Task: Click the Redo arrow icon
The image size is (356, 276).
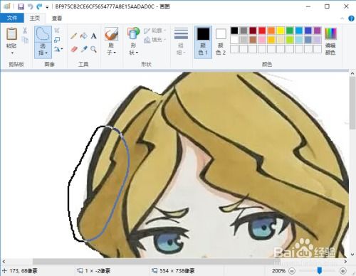Action: click(39, 6)
